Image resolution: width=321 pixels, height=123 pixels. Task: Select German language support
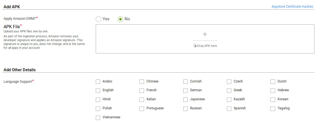click(x=185, y=91)
